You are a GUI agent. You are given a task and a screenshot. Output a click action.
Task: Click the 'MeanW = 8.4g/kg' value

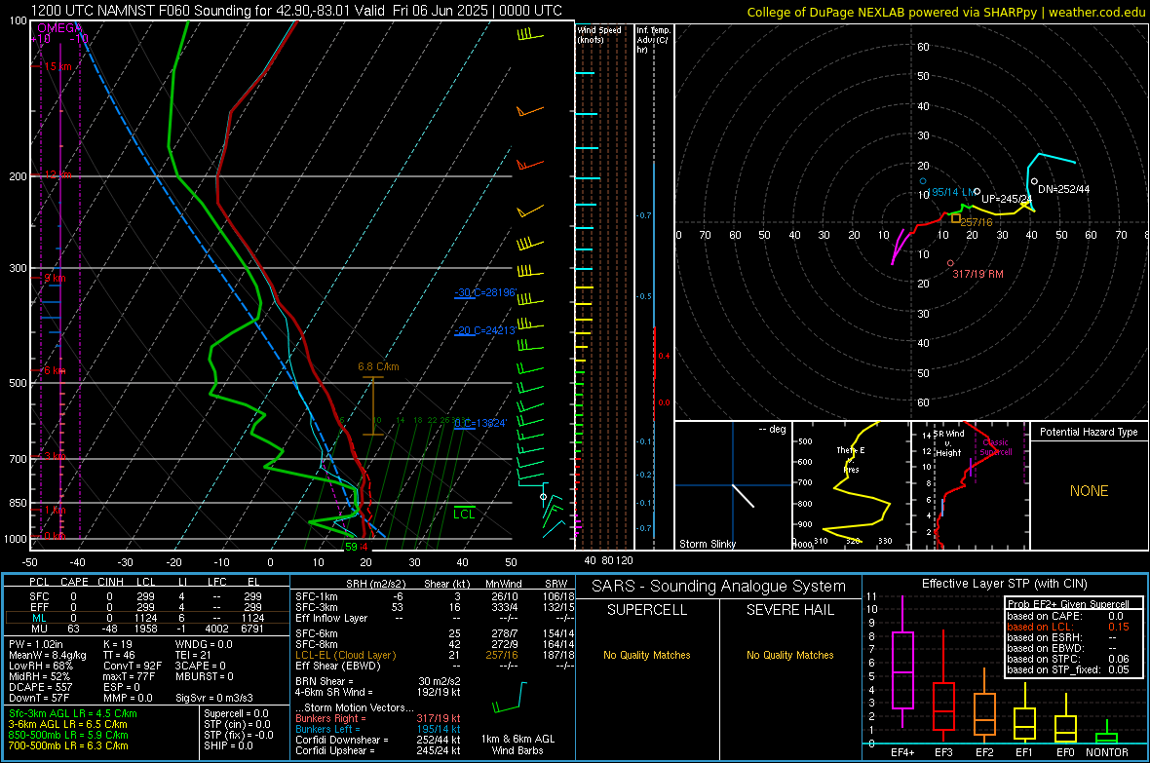coord(48,655)
